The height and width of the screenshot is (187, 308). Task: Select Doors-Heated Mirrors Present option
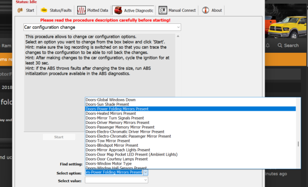tap(191, 114)
